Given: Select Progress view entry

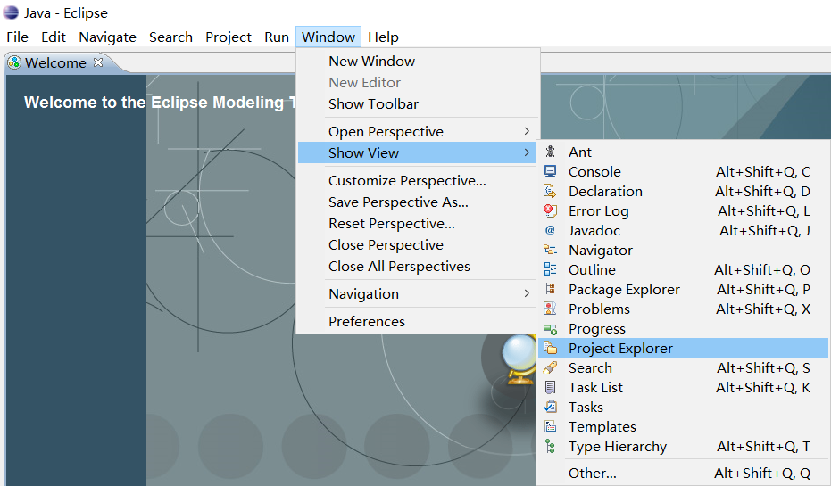Looking at the screenshot, I should pyautogui.click(x=684, y=329).
